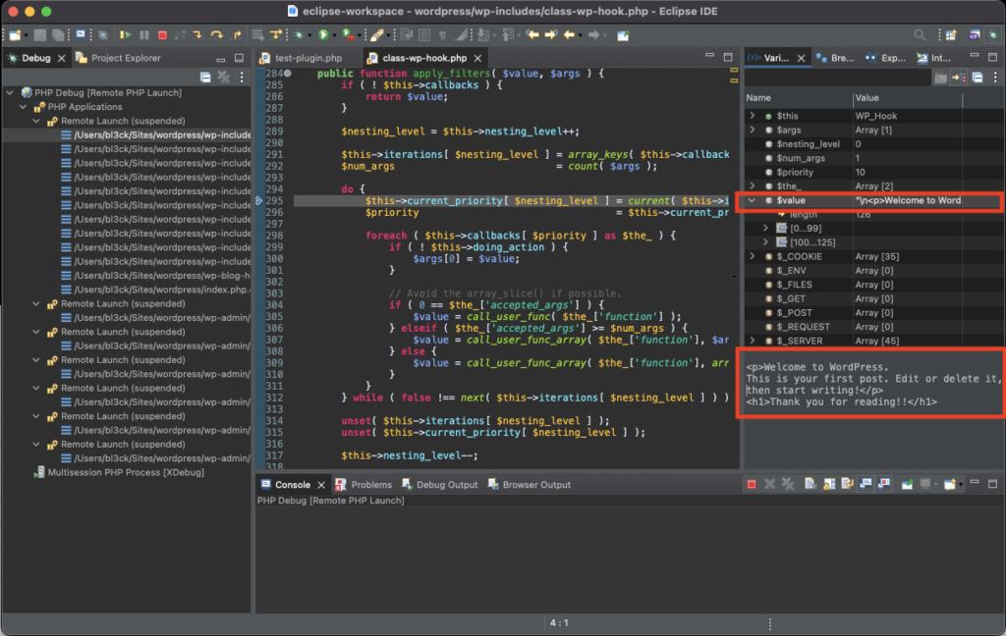1006x636 pixels.
Task: Click the Step Return arrow icon
Action: [x=236, y=34]
